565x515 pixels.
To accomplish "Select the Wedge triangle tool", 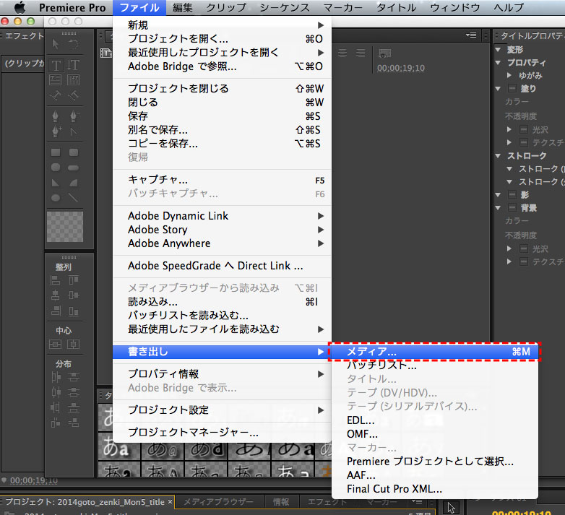I will pyautogui.click(x=56, y=183).
